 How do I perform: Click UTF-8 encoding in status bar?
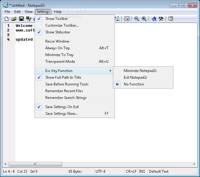point(100,171)
